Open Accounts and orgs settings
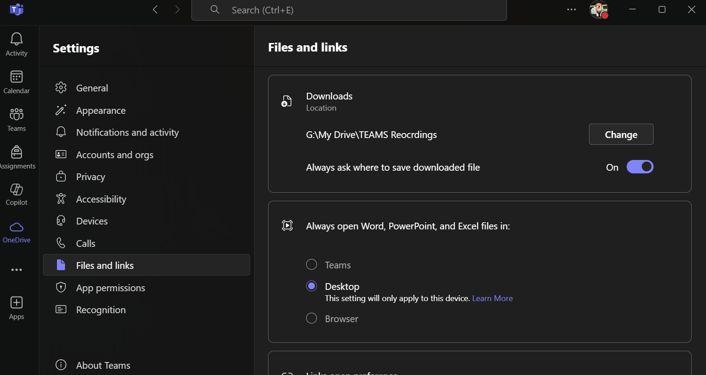Viewport: 706px width, 375px height. [x=147, y=155]
